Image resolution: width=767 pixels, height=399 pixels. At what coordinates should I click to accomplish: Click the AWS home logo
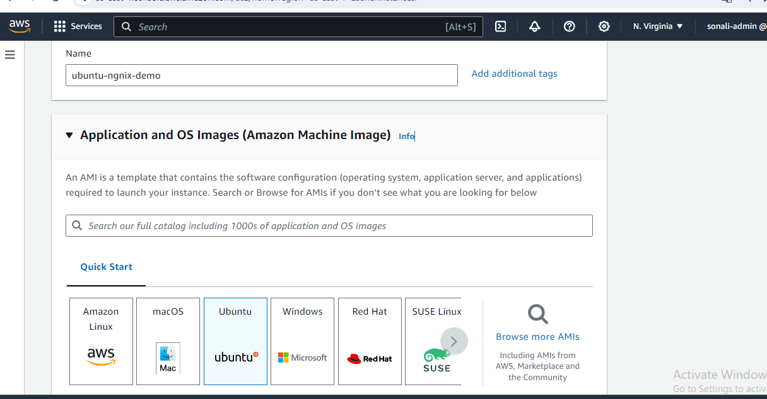tap(20, 26)
